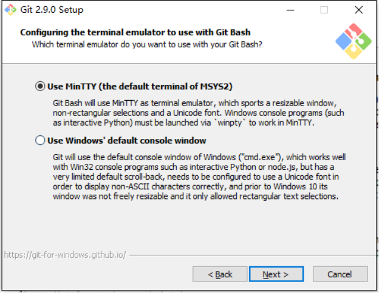Click the 'Git 2.9.0 Setup' title text

tap(52, 10)
